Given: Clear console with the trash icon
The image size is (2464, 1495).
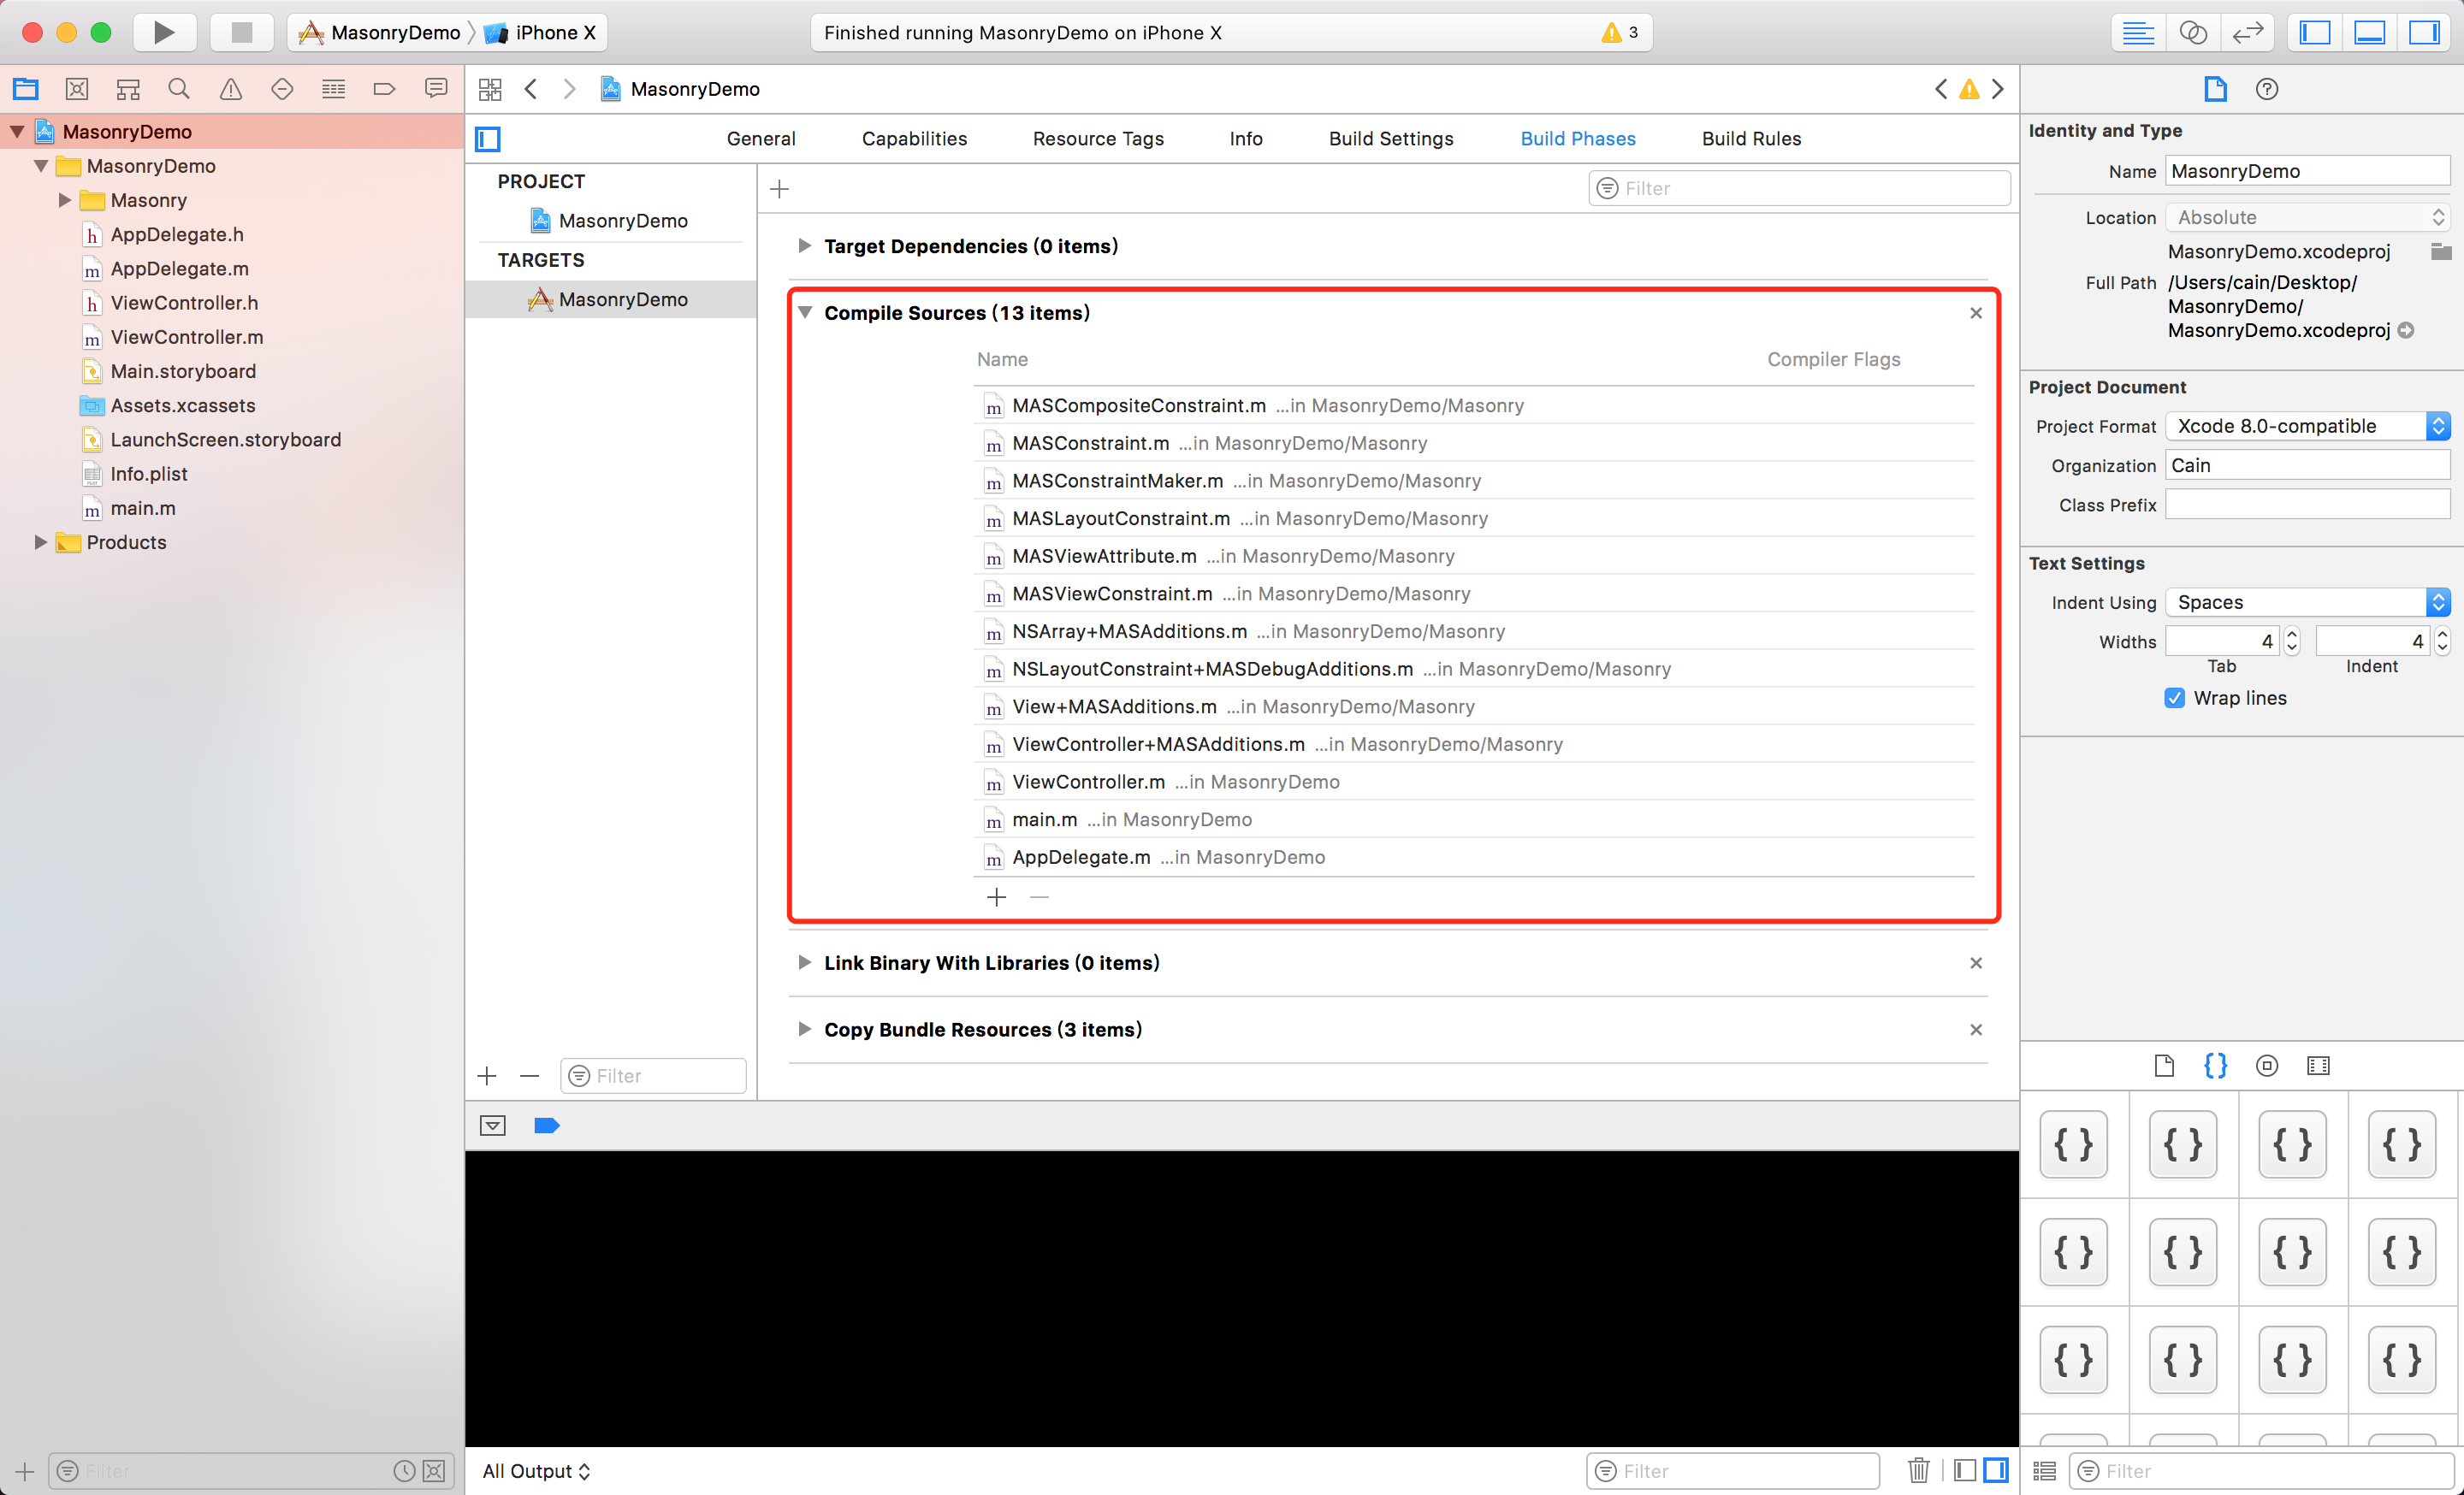Looking at the screenshot, I should [1918, 1470].
